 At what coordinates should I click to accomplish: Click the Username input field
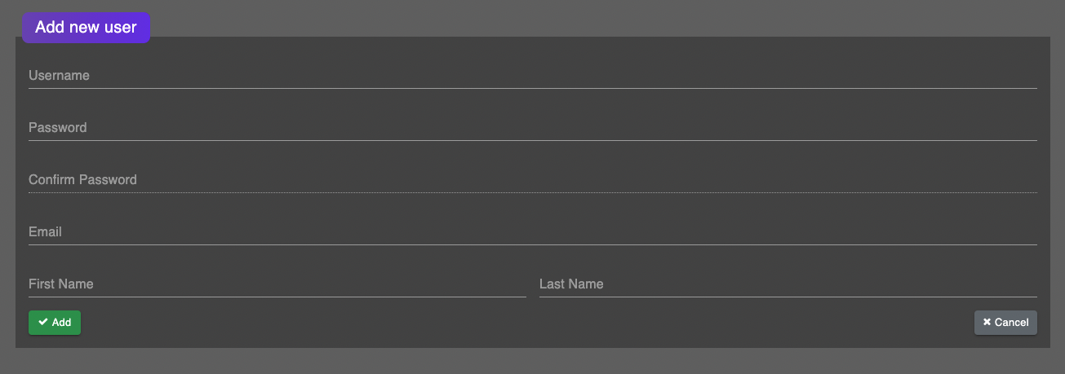click(x=532, y=76)
